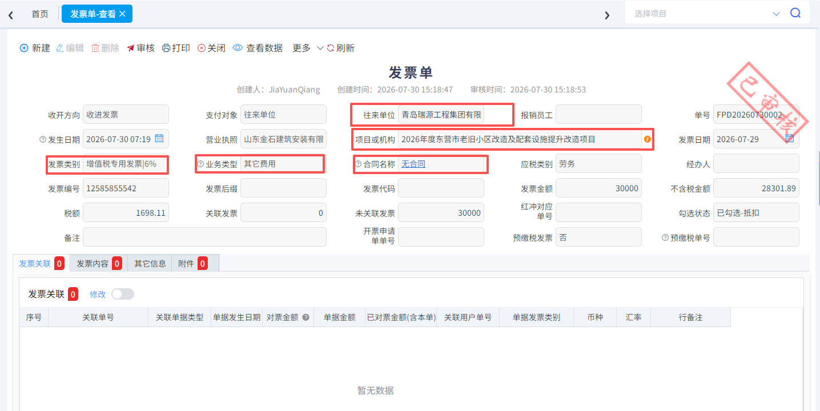The image size is (820, 411).
Task: Click the 单据金额 column header
Action: [x=340, y=317]
